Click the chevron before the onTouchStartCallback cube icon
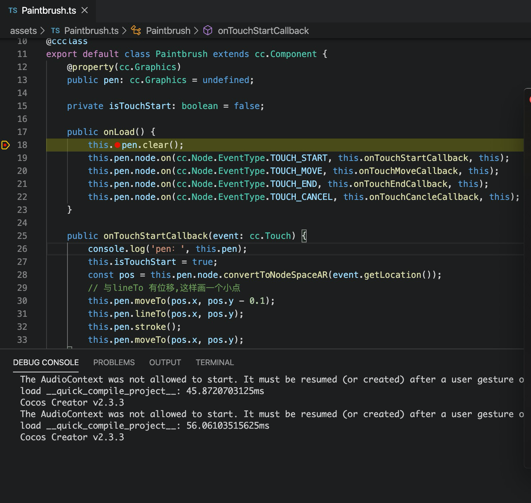531x503 pixels. click(196, 31)
